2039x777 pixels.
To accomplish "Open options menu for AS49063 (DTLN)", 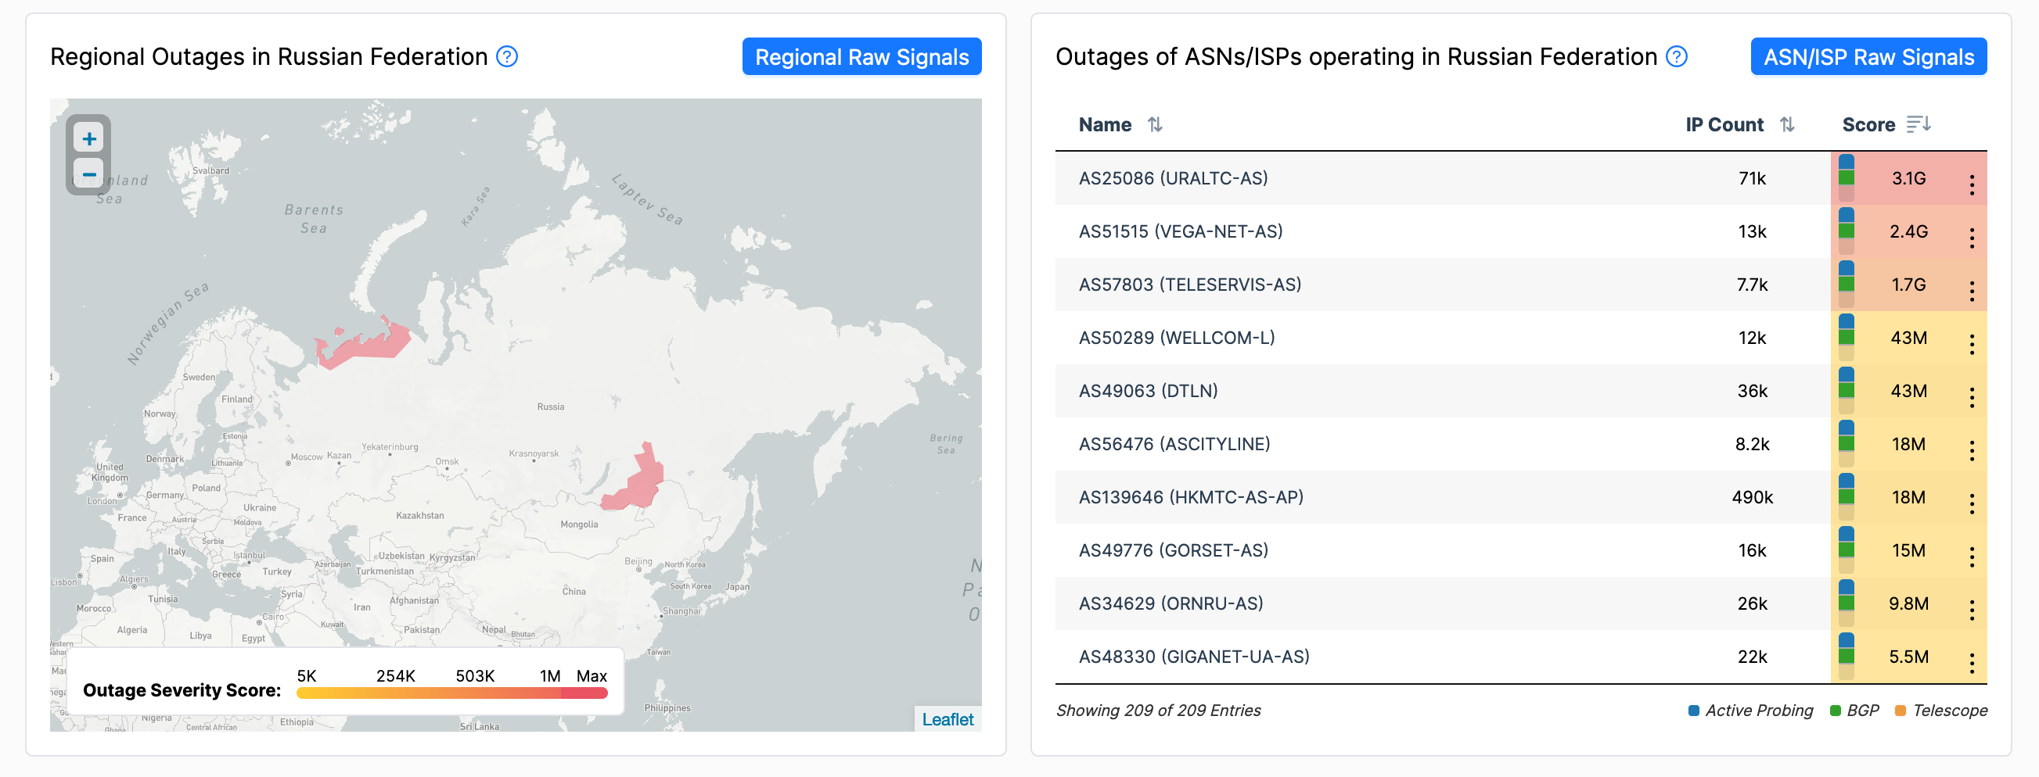I will point(1972,391).
